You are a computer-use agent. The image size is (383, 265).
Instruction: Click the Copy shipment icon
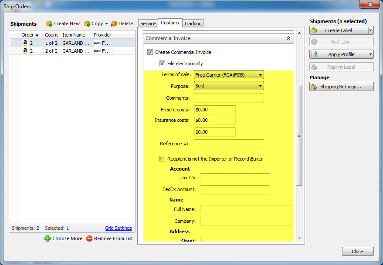(87, 23)
